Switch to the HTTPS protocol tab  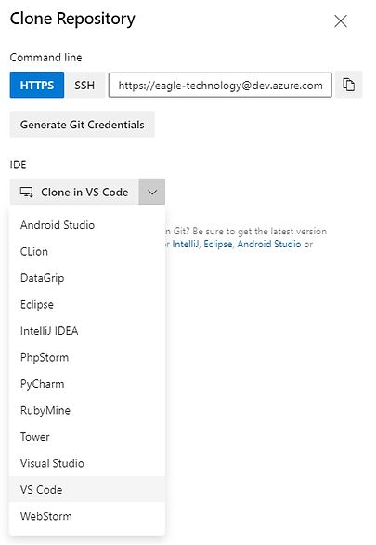37,85
